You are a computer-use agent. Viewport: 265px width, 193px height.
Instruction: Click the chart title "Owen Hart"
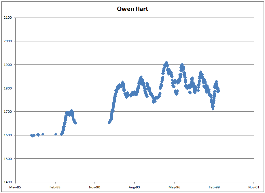[132, 9]
